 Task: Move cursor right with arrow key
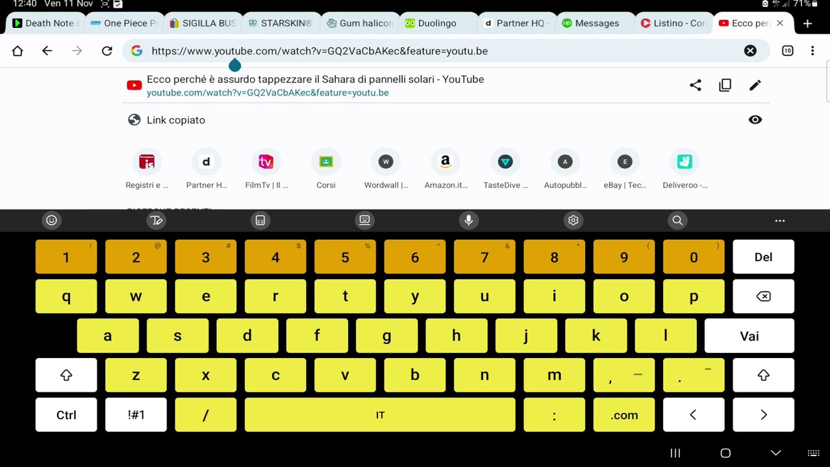coord(763,414)
